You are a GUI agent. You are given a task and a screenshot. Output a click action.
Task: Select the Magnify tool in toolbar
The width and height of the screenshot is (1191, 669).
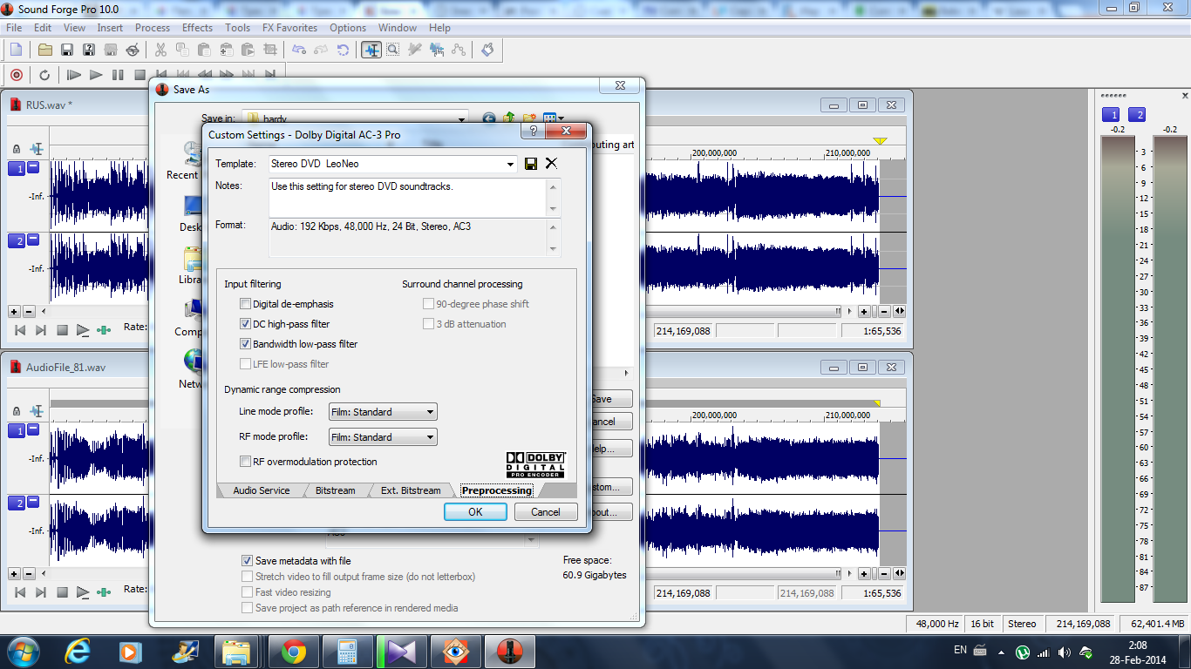pos(393,50)
